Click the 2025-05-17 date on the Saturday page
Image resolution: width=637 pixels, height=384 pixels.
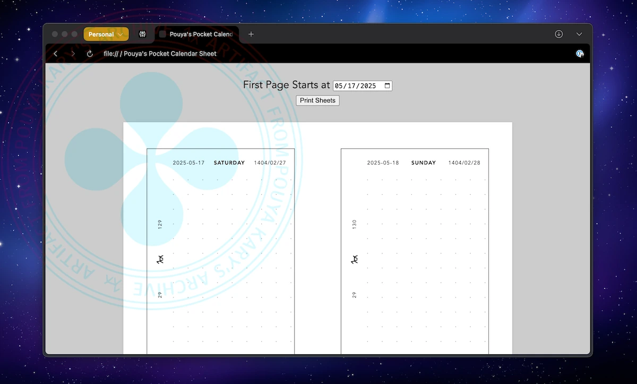point(188,163)
